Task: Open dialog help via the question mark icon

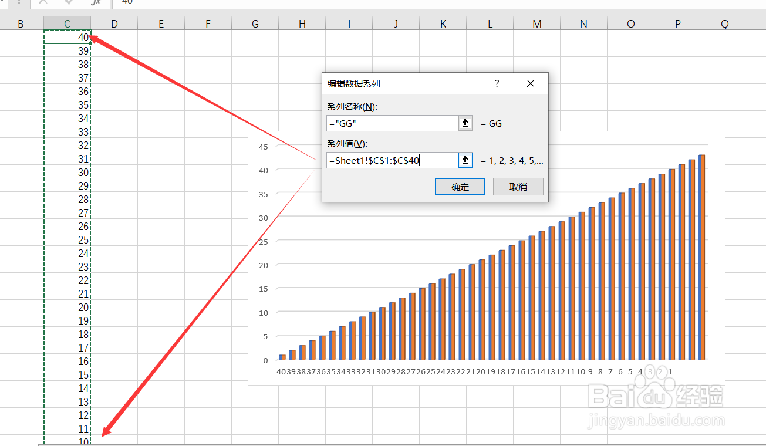Action: click(x=497, y=83)
